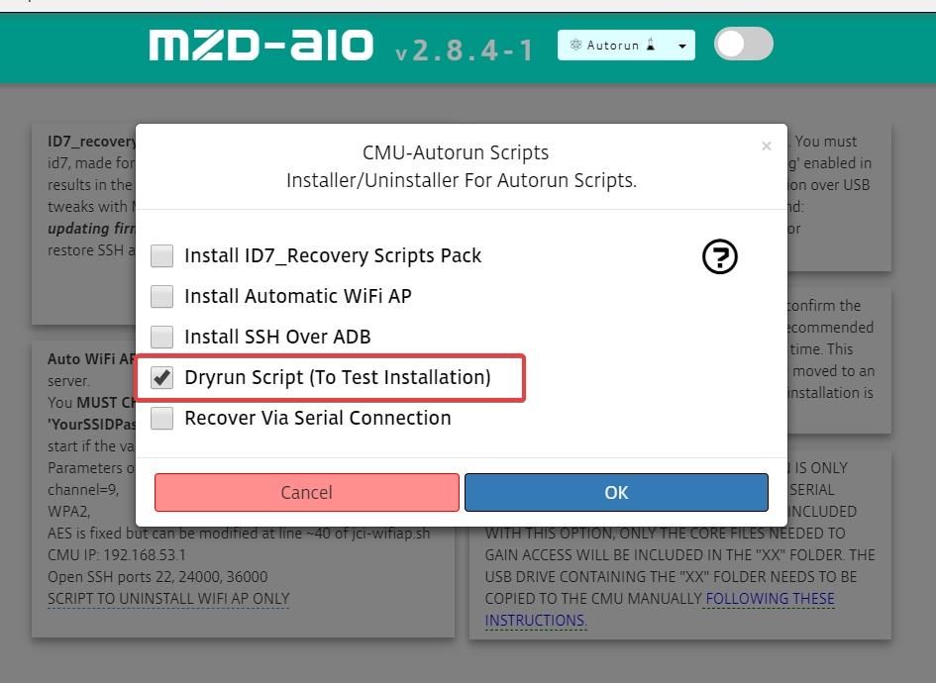The height and width of the screenshot is (683, 936).
Task: Confirm with the blue OK button
Action: pyautogui.click(x=616, y=492)
